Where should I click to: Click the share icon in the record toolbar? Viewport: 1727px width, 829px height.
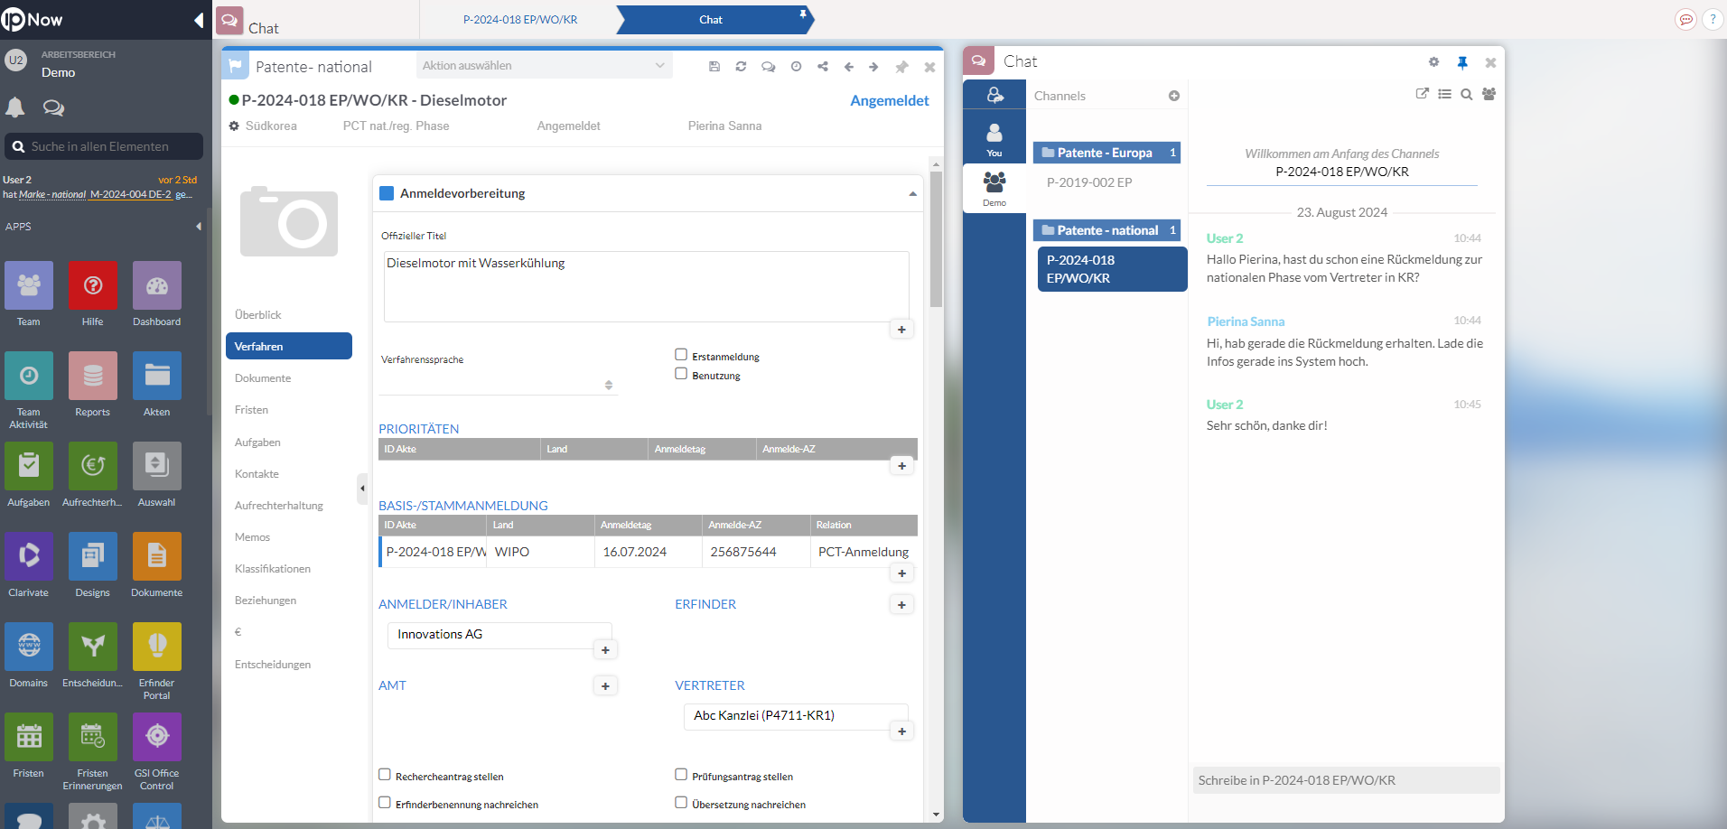click(822, 66)
